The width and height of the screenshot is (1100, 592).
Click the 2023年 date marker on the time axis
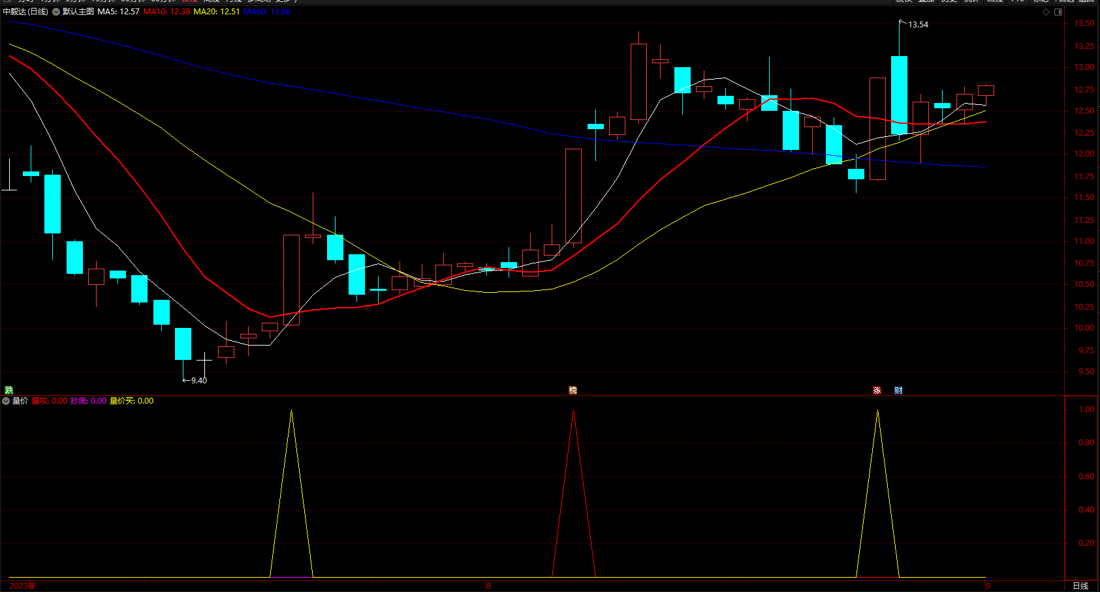23,586
